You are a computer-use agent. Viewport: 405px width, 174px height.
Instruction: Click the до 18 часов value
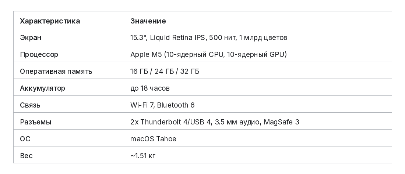(150, 88)
